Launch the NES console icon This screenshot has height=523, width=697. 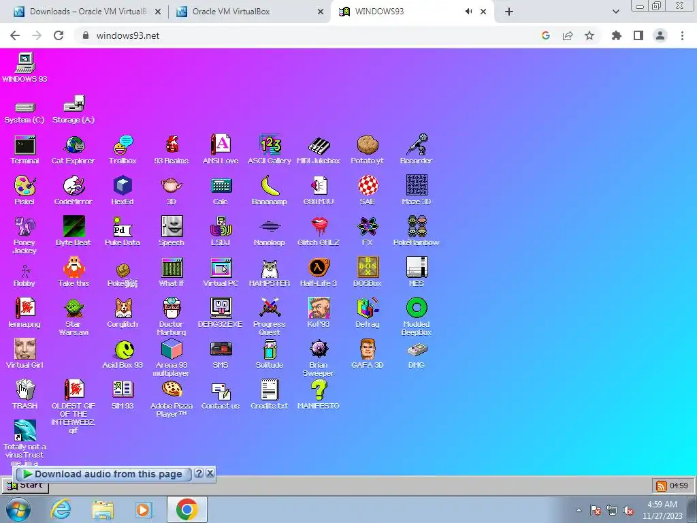(x=416, y=272)
